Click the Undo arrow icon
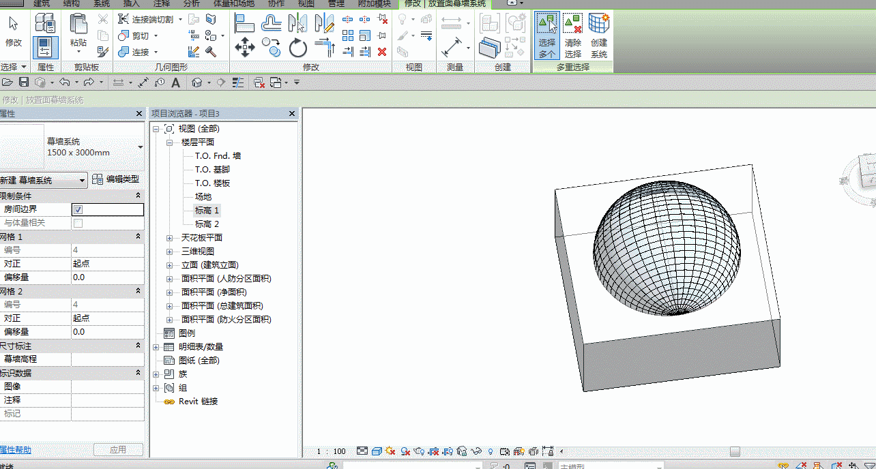This screenshot has width=876, height=469. (64, 82)
